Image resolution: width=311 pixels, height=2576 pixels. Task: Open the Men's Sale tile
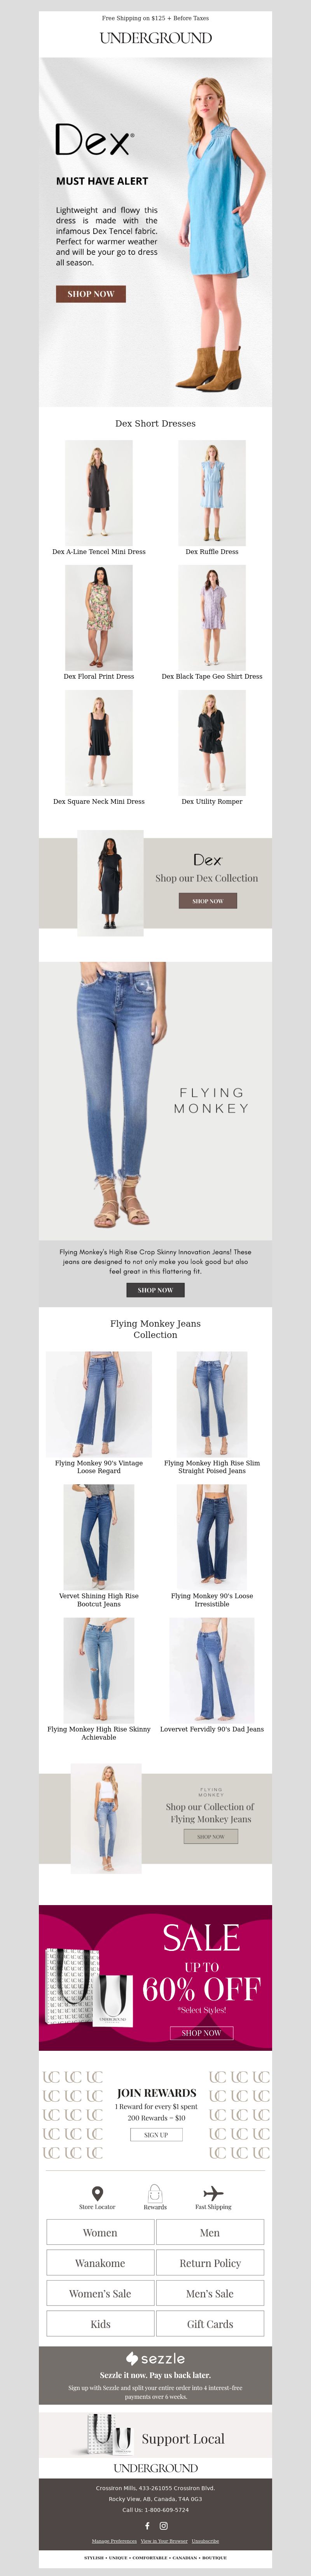pos(210,2293)
